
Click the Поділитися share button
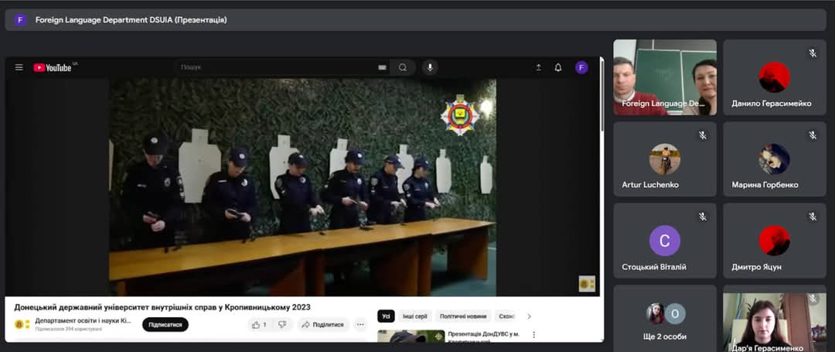click(x=323, y=324)
